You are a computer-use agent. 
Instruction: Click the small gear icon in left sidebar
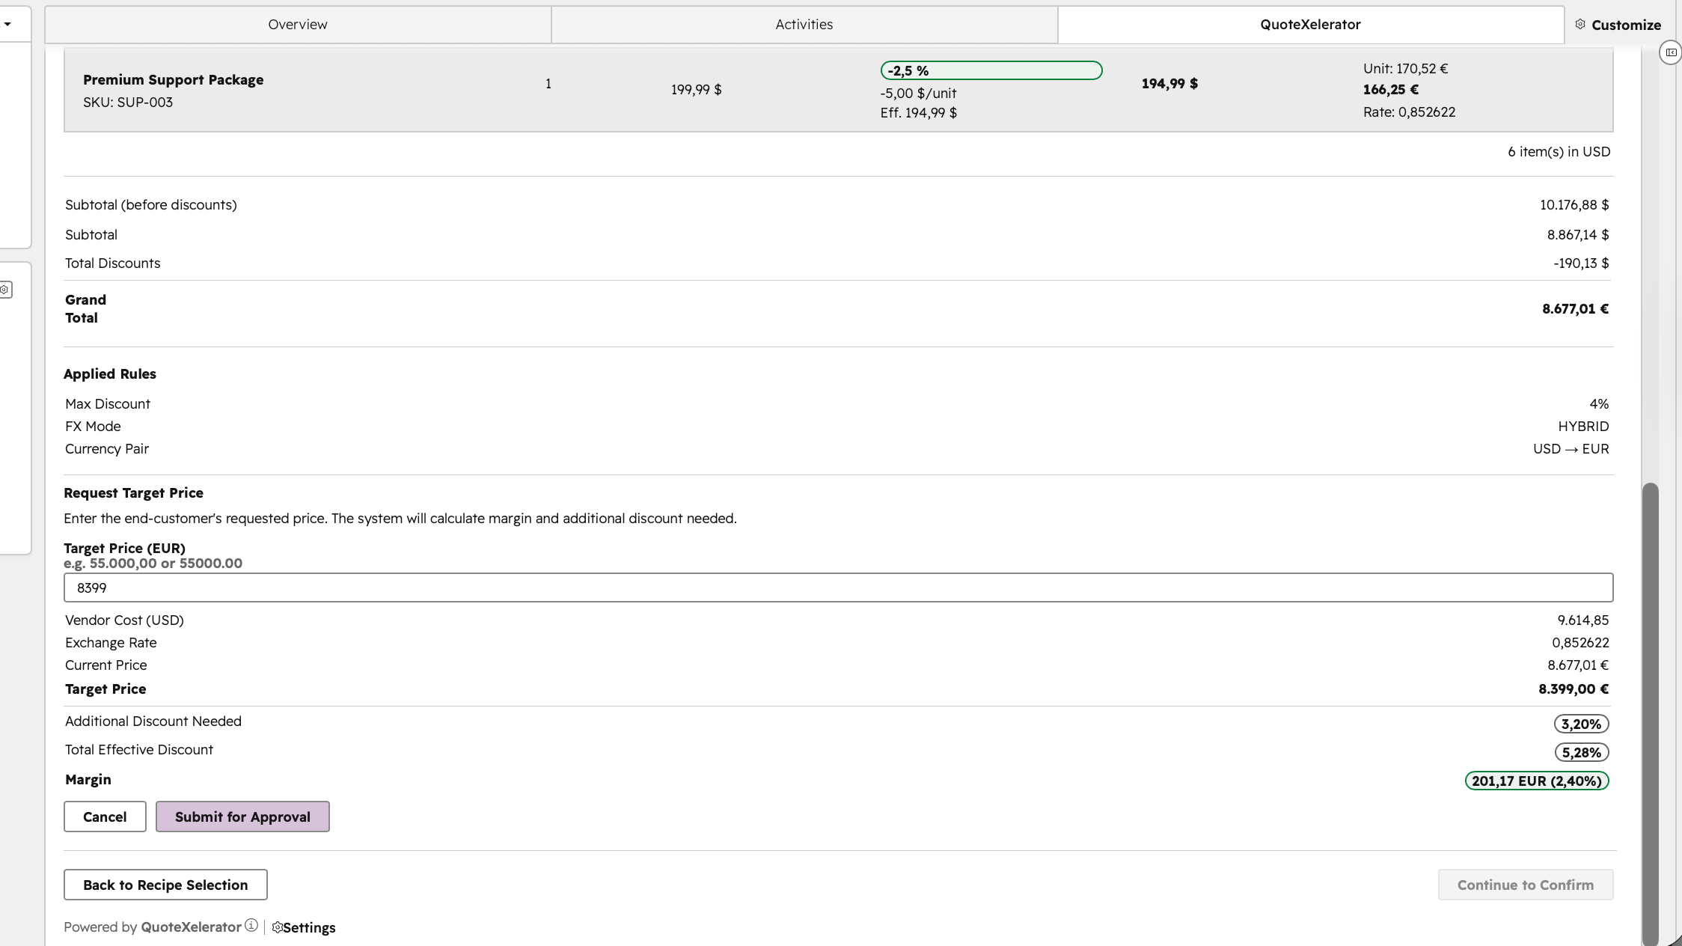pos(4,290)
